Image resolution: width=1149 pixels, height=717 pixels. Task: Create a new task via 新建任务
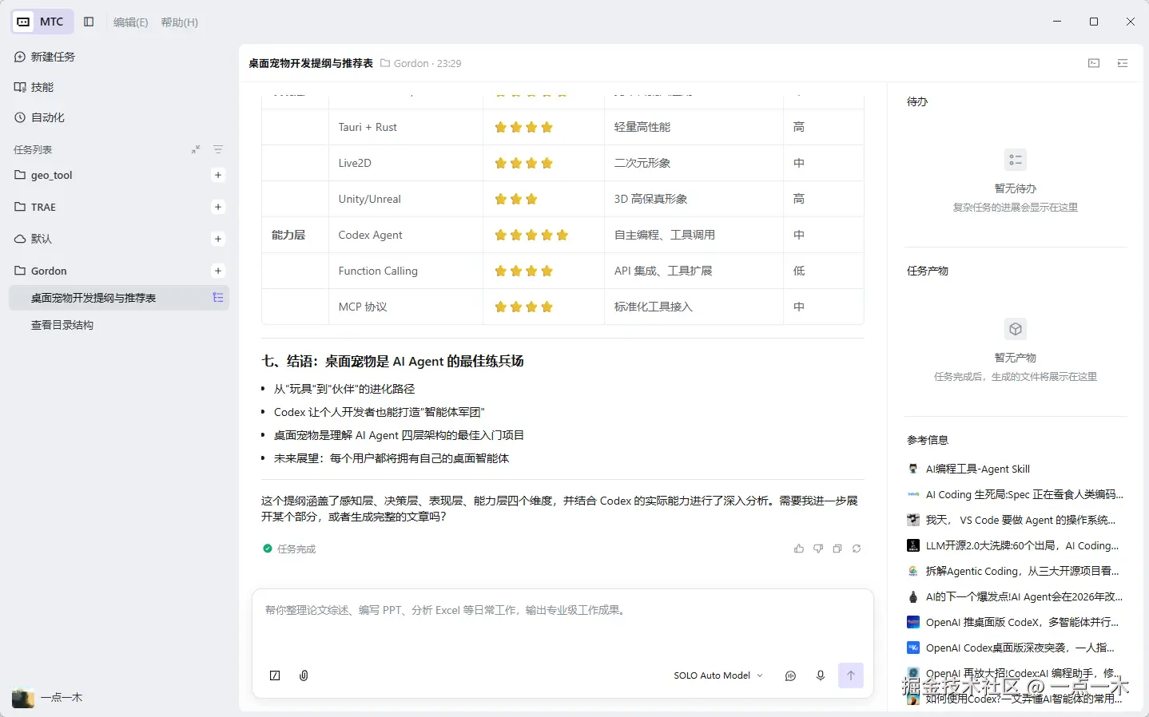(45, 57)
